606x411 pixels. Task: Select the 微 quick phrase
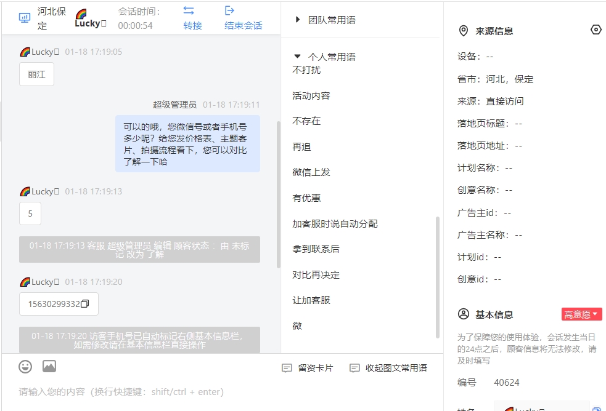click(297, 326)
